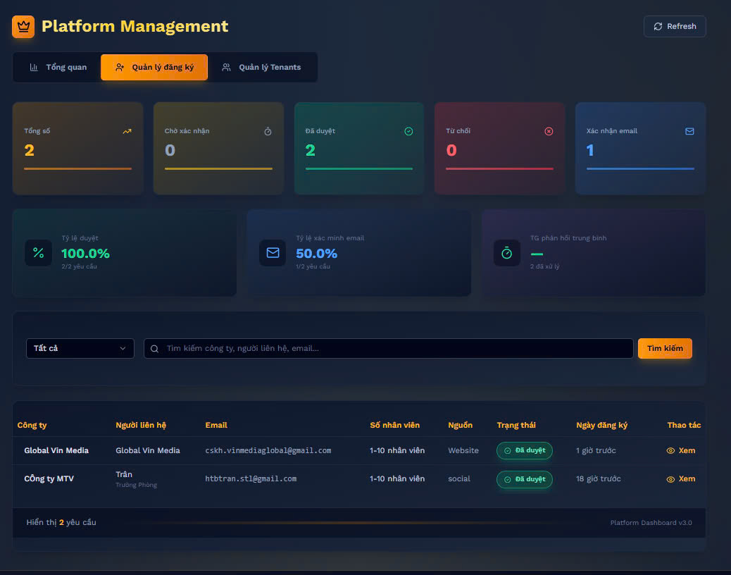Sort by Trạng thái column header
Screen dimensions: 731x575
[x=516, y=425]
